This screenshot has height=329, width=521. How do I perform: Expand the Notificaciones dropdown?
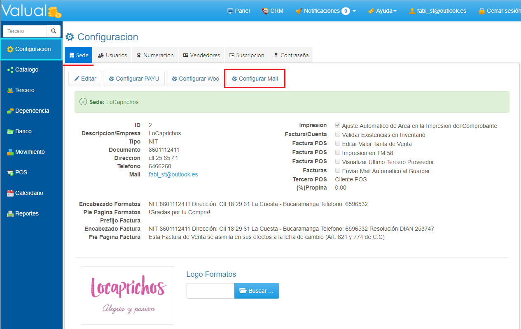pyautogui.click(x=325, y=11)
